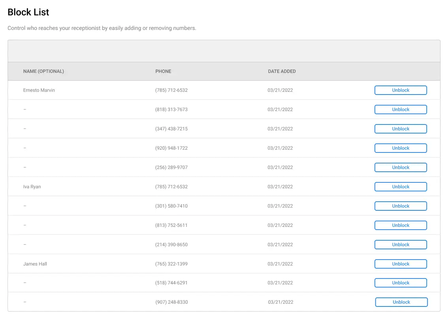Unblock the (214) 390-8650 number
This screenshot has height=323, width=448.
pyautogui.click(x=401, y=245)
